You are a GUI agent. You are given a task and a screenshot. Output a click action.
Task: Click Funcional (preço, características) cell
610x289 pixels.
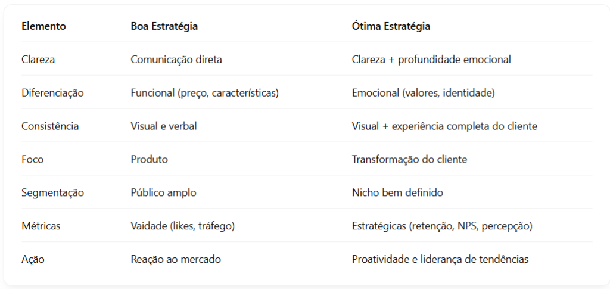click(x=205, y=93)
